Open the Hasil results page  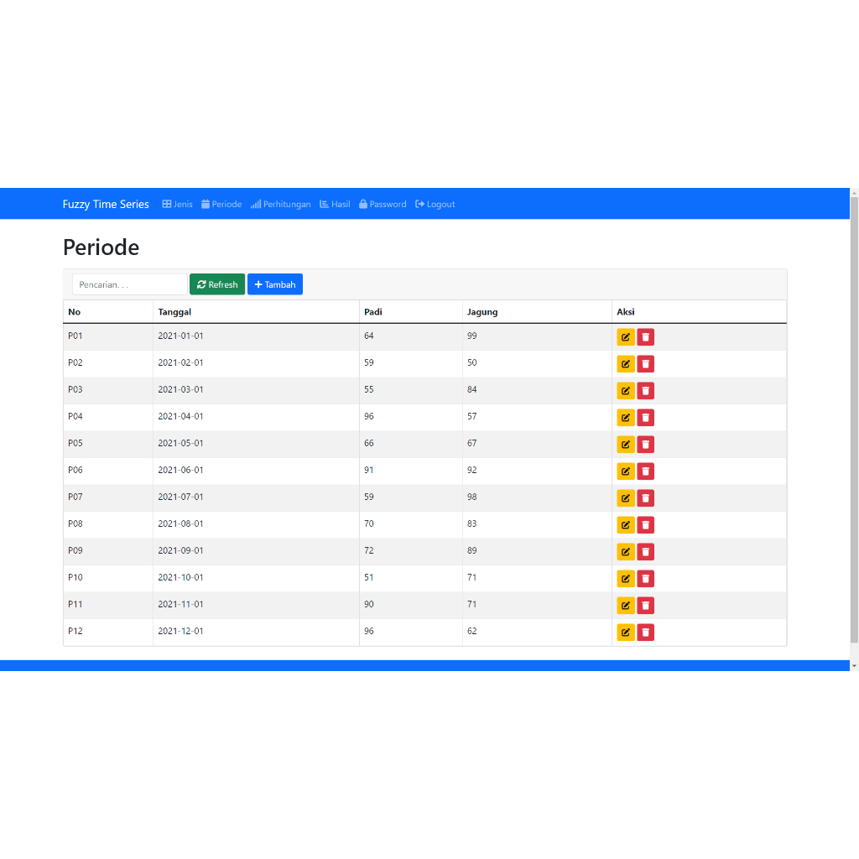click(x=335, y=205)
